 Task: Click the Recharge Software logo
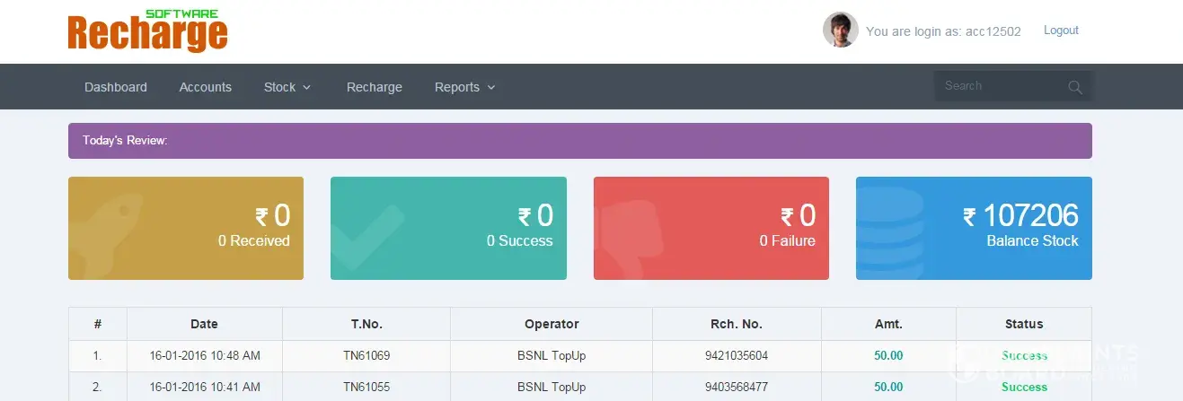click(147, 32)
